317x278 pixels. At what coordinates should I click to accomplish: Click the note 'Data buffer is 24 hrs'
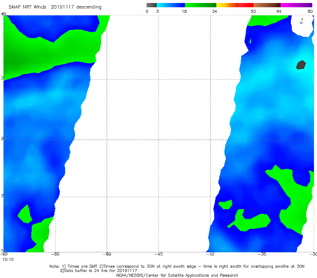click(87, 271)
